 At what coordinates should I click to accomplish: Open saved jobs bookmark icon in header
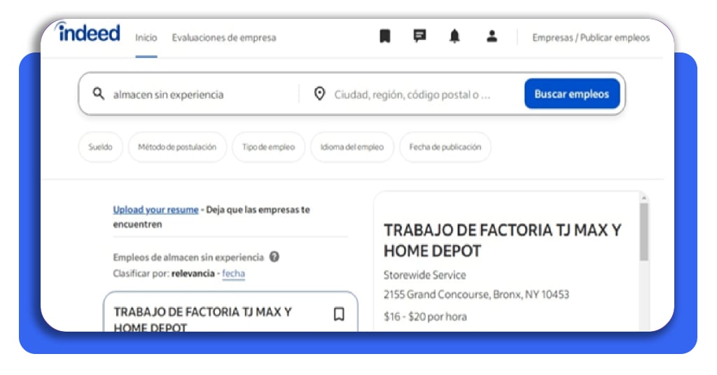pos(385,36)
